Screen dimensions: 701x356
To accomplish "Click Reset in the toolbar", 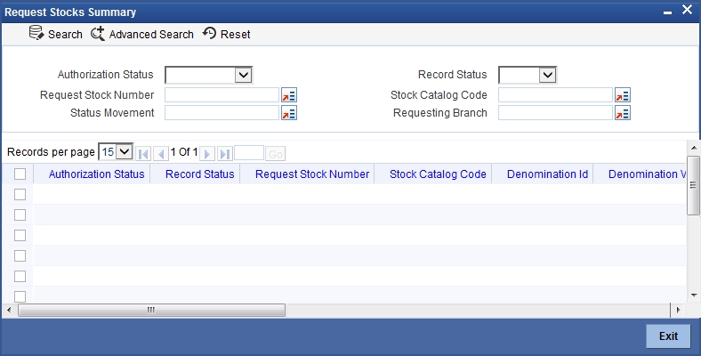I will coord(235,35).
